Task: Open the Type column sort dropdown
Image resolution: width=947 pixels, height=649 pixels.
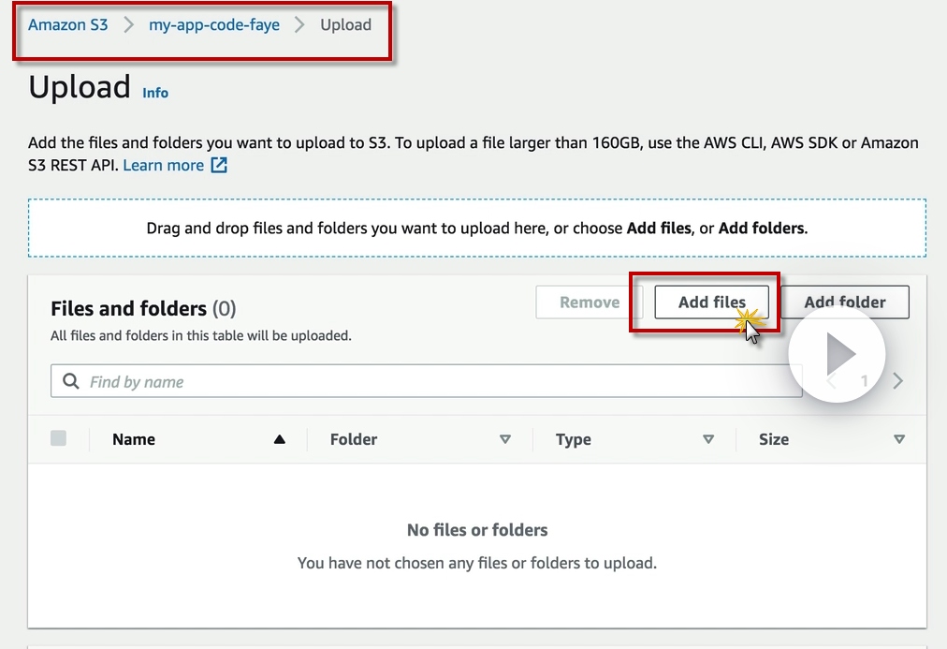Action: pyautogui.click(x=708, y=439)
